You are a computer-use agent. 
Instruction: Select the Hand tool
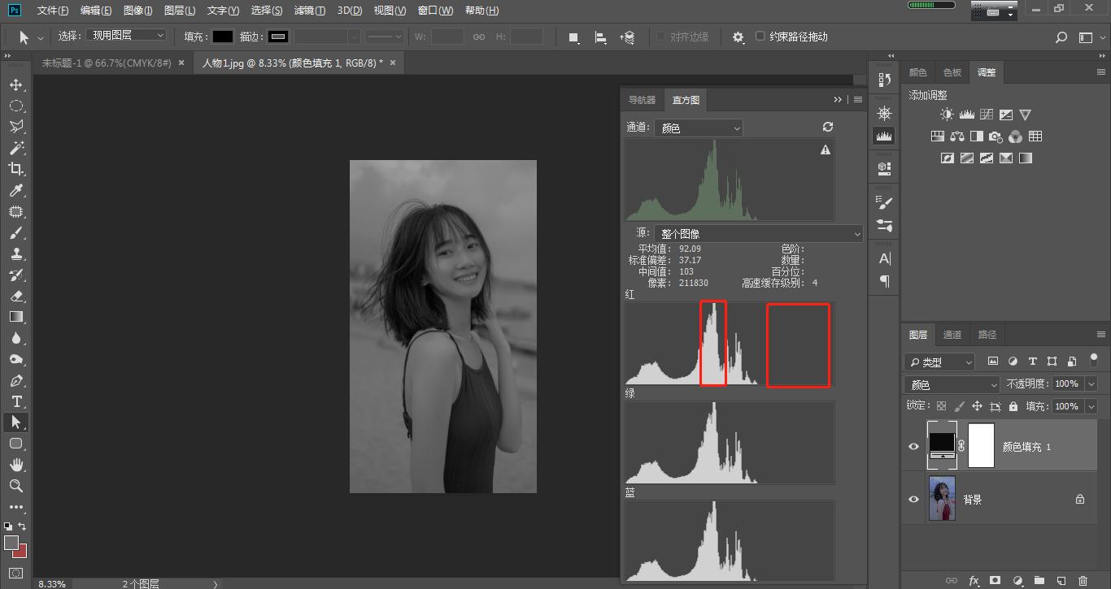pyautogui.click(x=15, y=465)
